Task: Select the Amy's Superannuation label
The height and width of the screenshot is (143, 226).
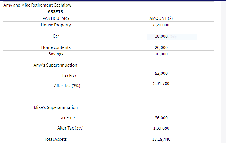Action: tap(55, 65)
